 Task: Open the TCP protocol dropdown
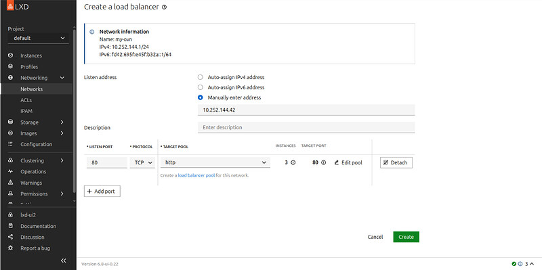tap(143, 162)
